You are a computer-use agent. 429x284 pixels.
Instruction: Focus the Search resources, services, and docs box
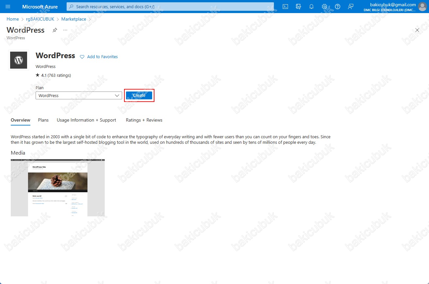[170, 7]
